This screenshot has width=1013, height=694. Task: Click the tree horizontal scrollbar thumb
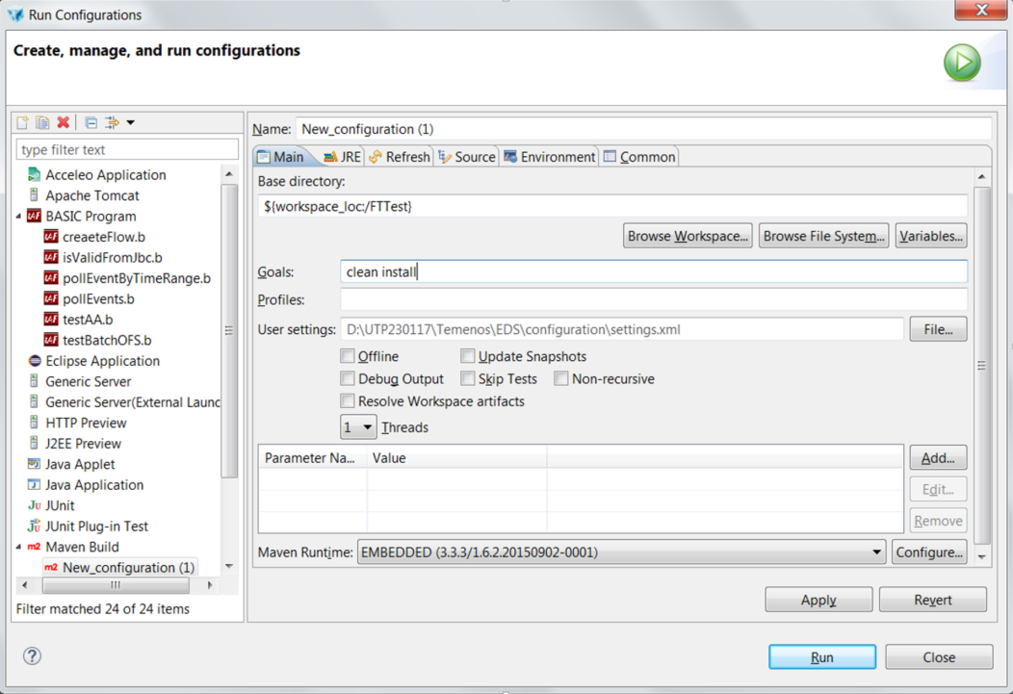pyautogui.click(x=115, y=585)
